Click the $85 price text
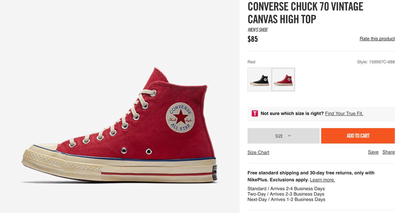 click(x=253, y=39)
